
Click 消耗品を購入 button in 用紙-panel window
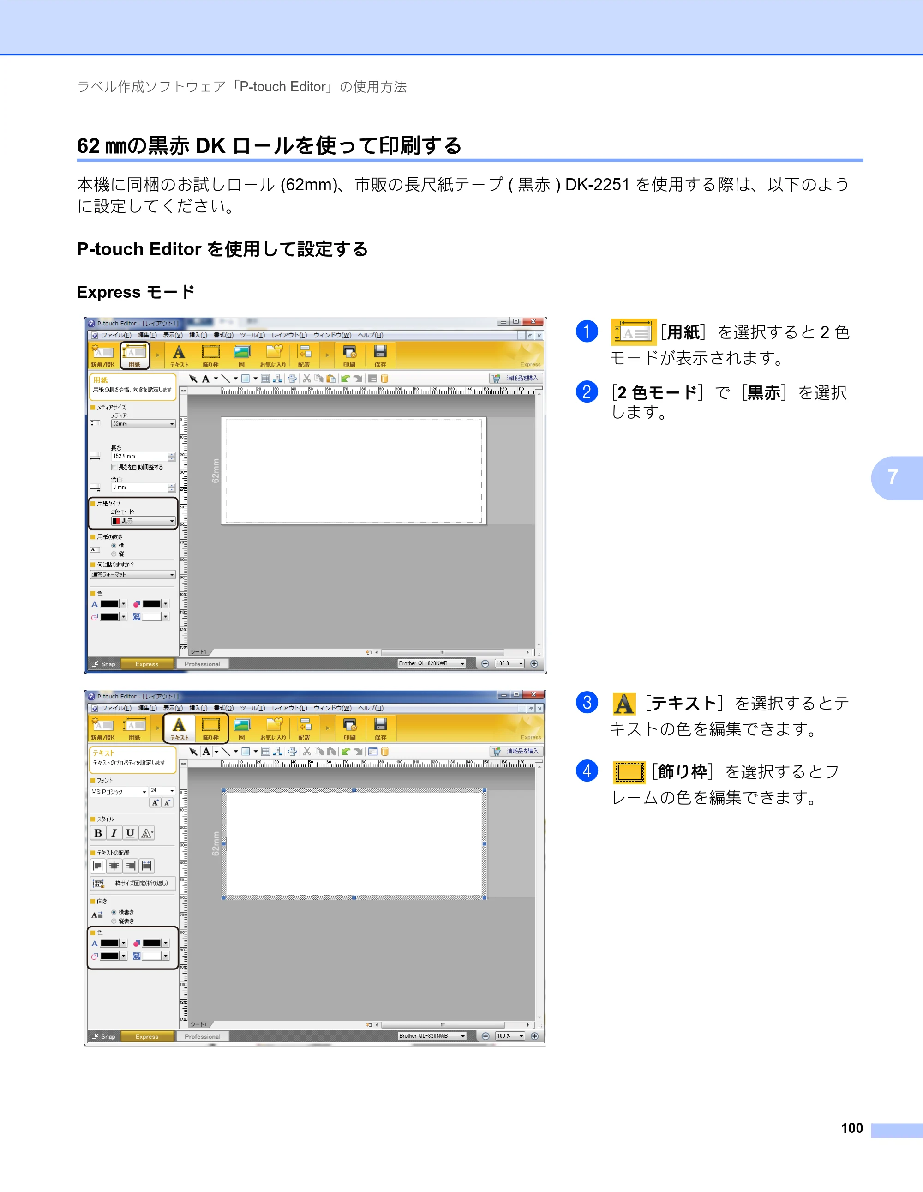click(516, 378)
